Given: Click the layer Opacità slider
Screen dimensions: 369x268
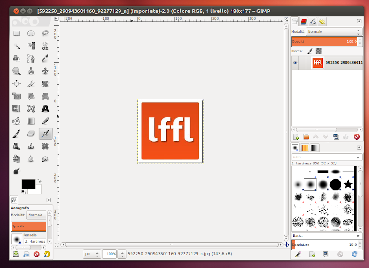Looking at the screenshot, I should 325,41.
